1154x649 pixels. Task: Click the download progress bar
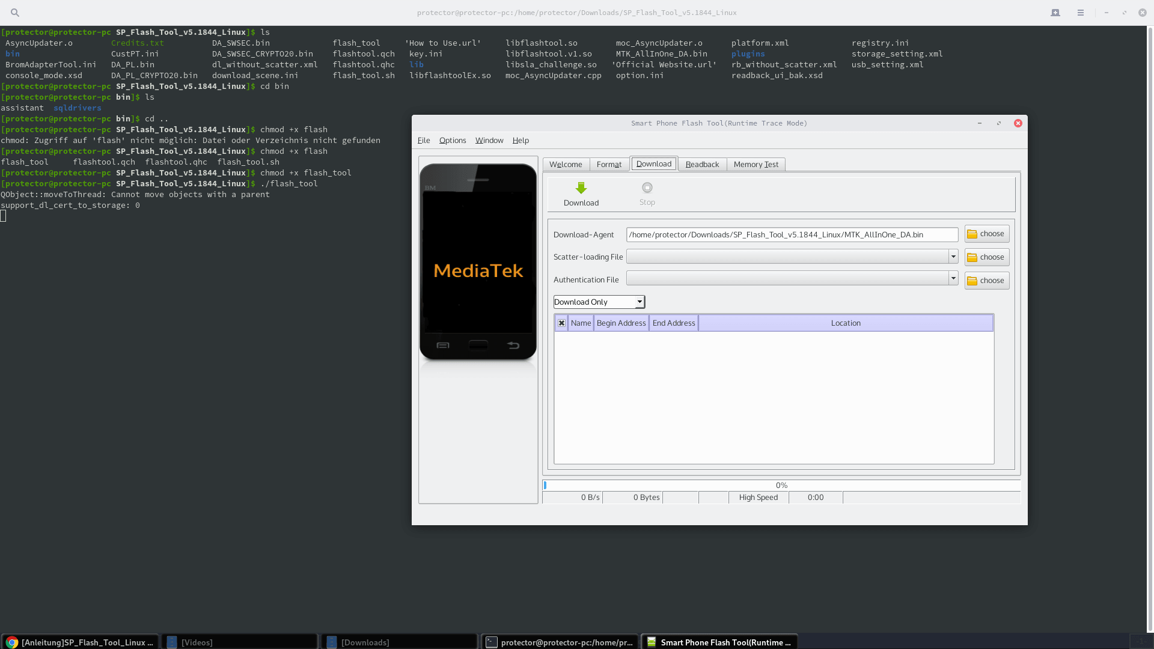pos(781,485)
